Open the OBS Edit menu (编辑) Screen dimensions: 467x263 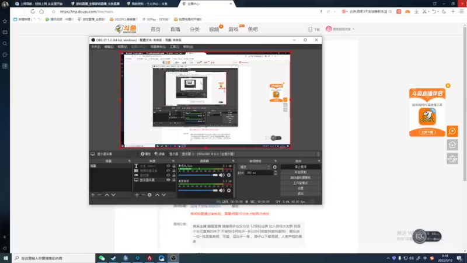point(109,47)
